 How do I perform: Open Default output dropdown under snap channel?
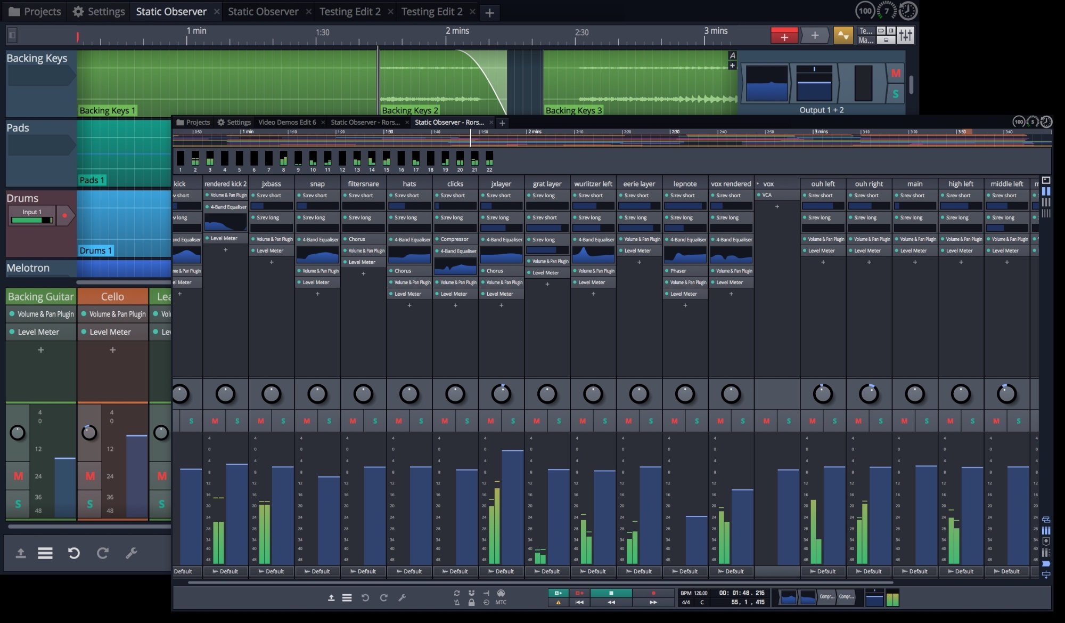(x=317, y=571)
